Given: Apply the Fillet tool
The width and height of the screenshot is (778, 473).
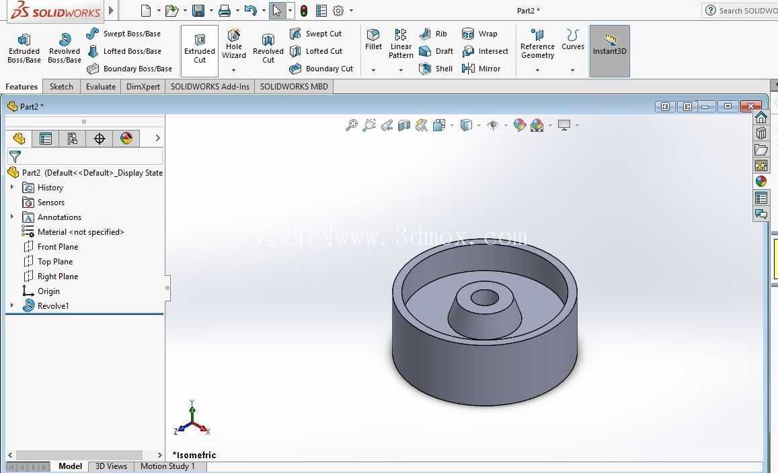Looking at the screenshot, I should 373,40.
